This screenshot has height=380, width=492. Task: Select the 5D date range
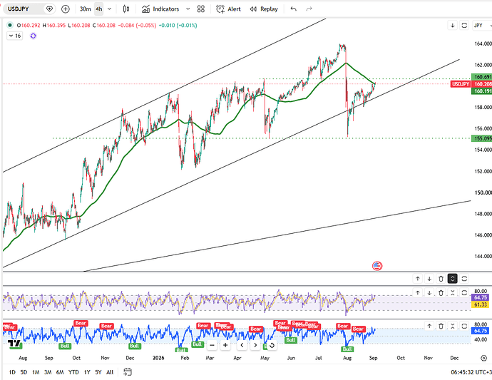tap(24, 372)
